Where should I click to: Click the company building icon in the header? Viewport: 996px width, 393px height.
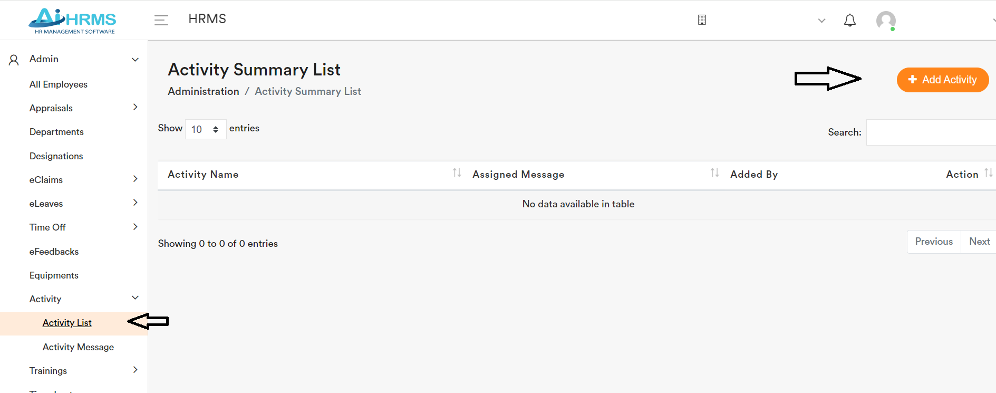point(702,19)
